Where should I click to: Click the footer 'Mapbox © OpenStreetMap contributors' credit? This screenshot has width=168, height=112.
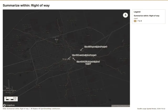(45, 109)
